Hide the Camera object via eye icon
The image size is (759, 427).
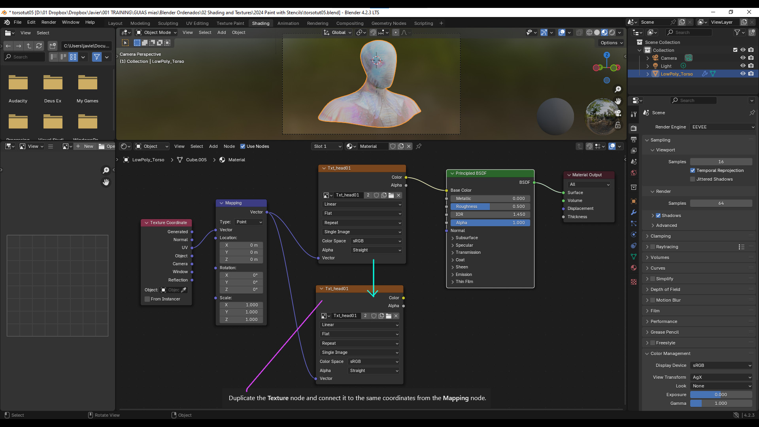click(743, 58)
